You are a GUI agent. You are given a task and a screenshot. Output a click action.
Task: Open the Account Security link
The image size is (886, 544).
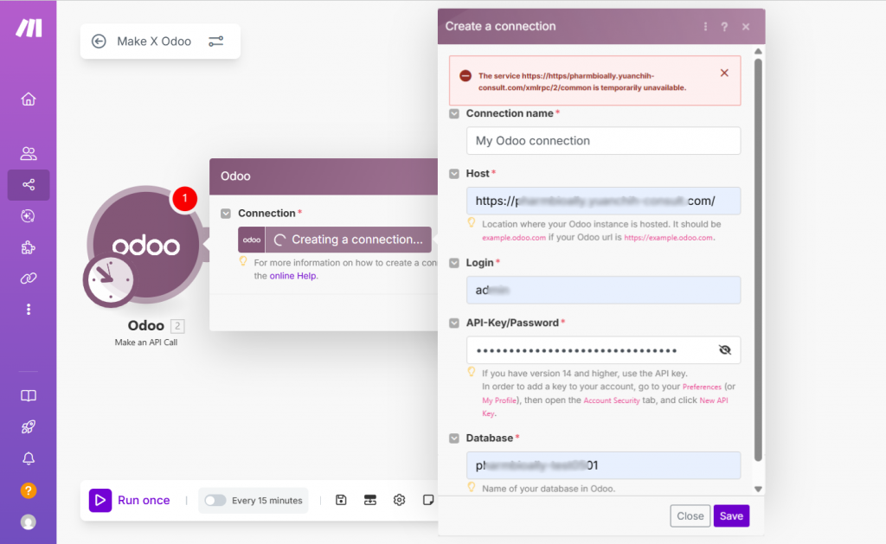pos(612,400)
